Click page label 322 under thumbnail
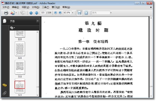The width and height of the screenshot is (156, 101). [20, 76]
